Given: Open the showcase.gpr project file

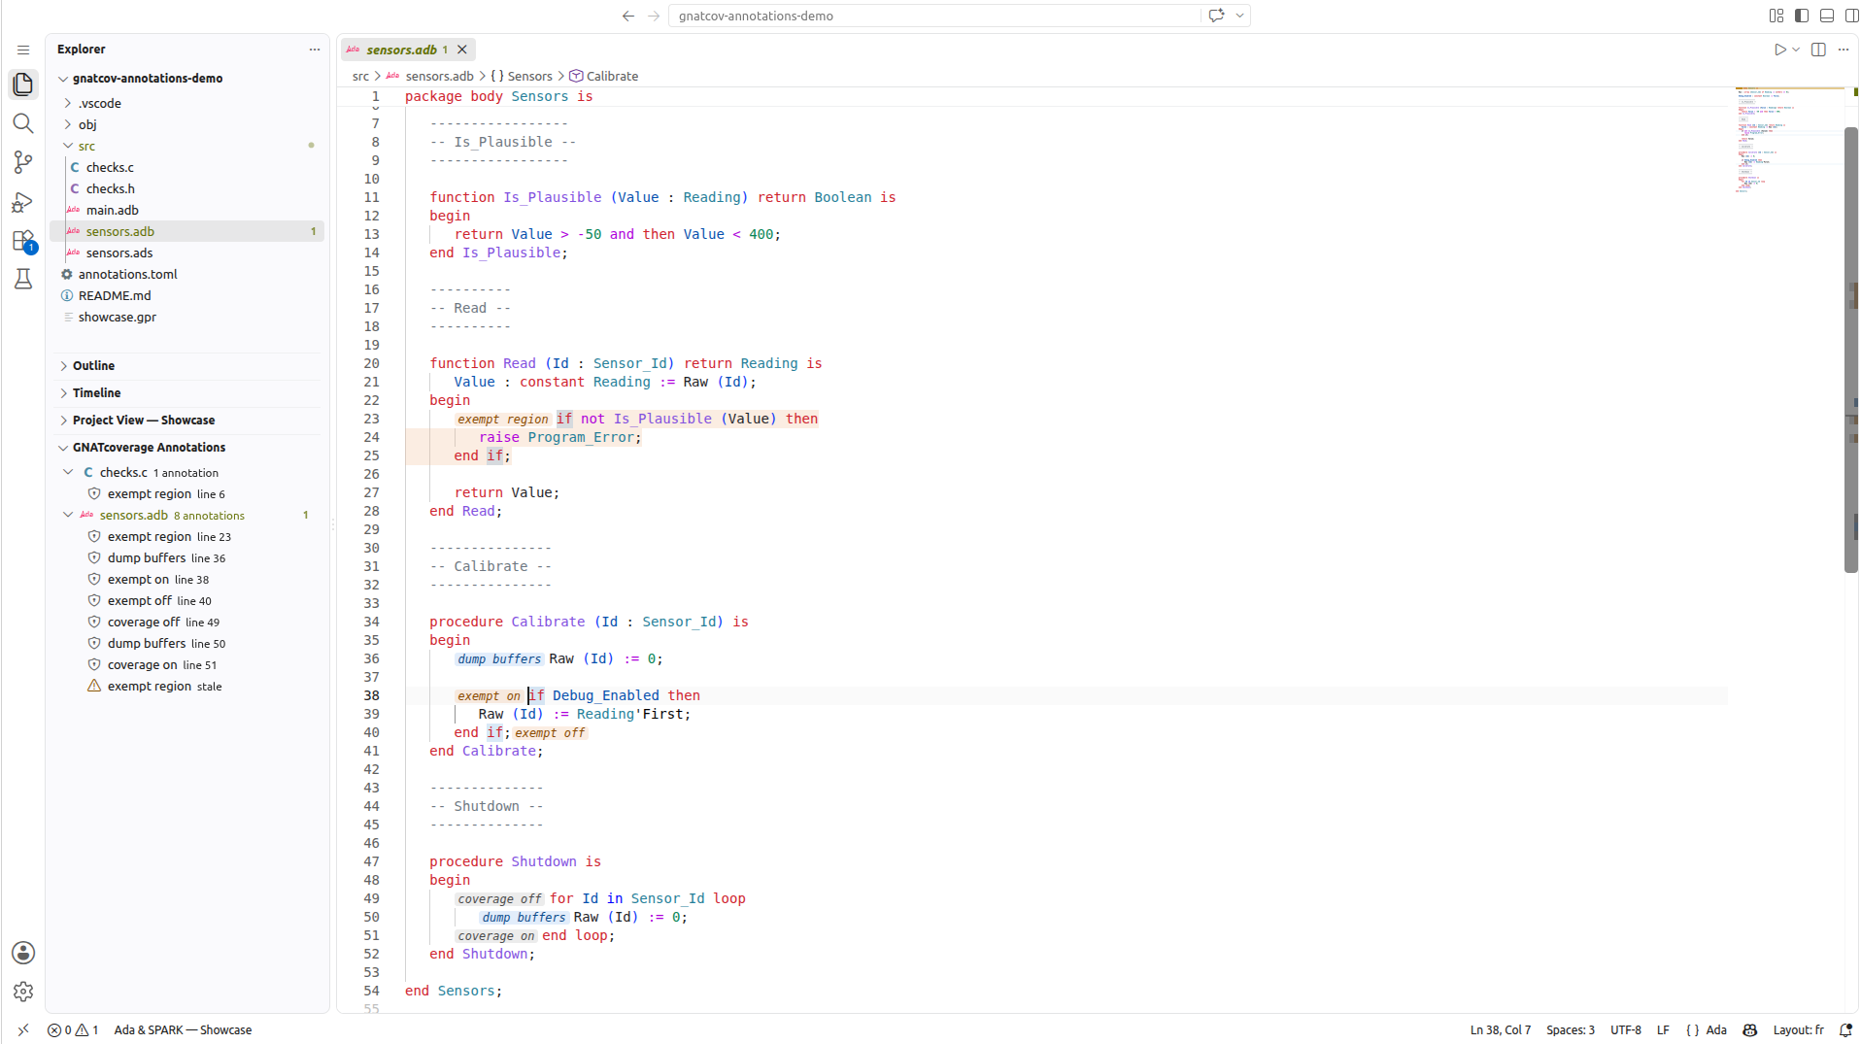Looking at the screenshot, I should point(186,318).
